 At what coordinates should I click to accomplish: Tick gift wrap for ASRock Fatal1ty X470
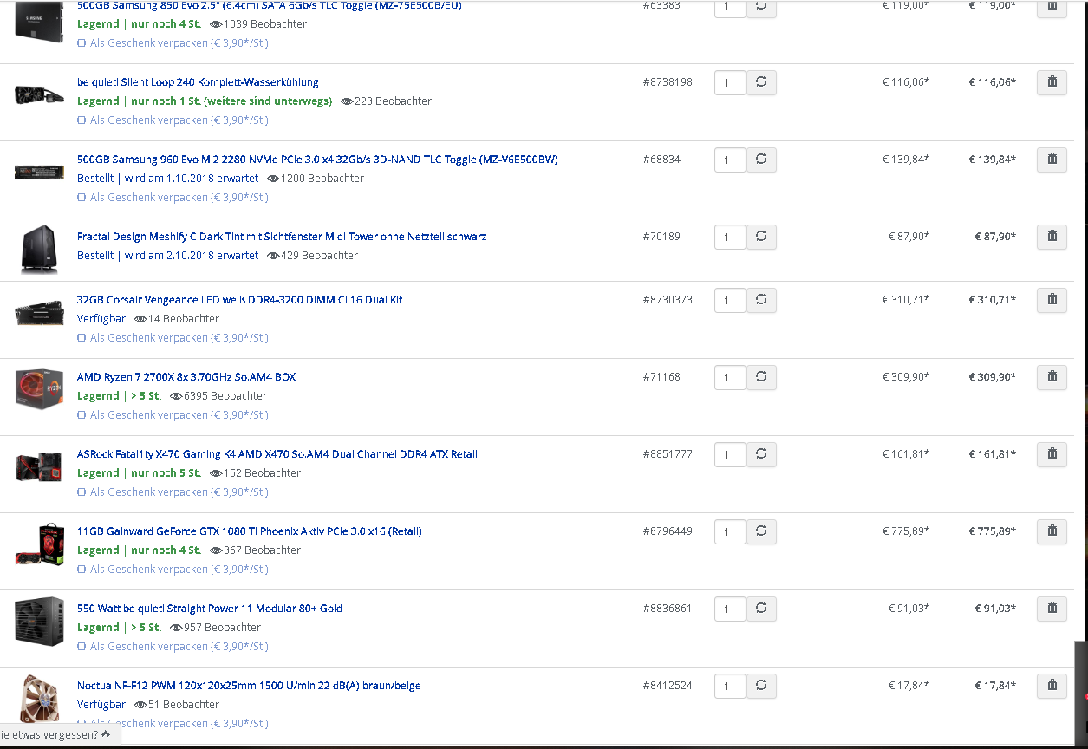pos(81,492)
